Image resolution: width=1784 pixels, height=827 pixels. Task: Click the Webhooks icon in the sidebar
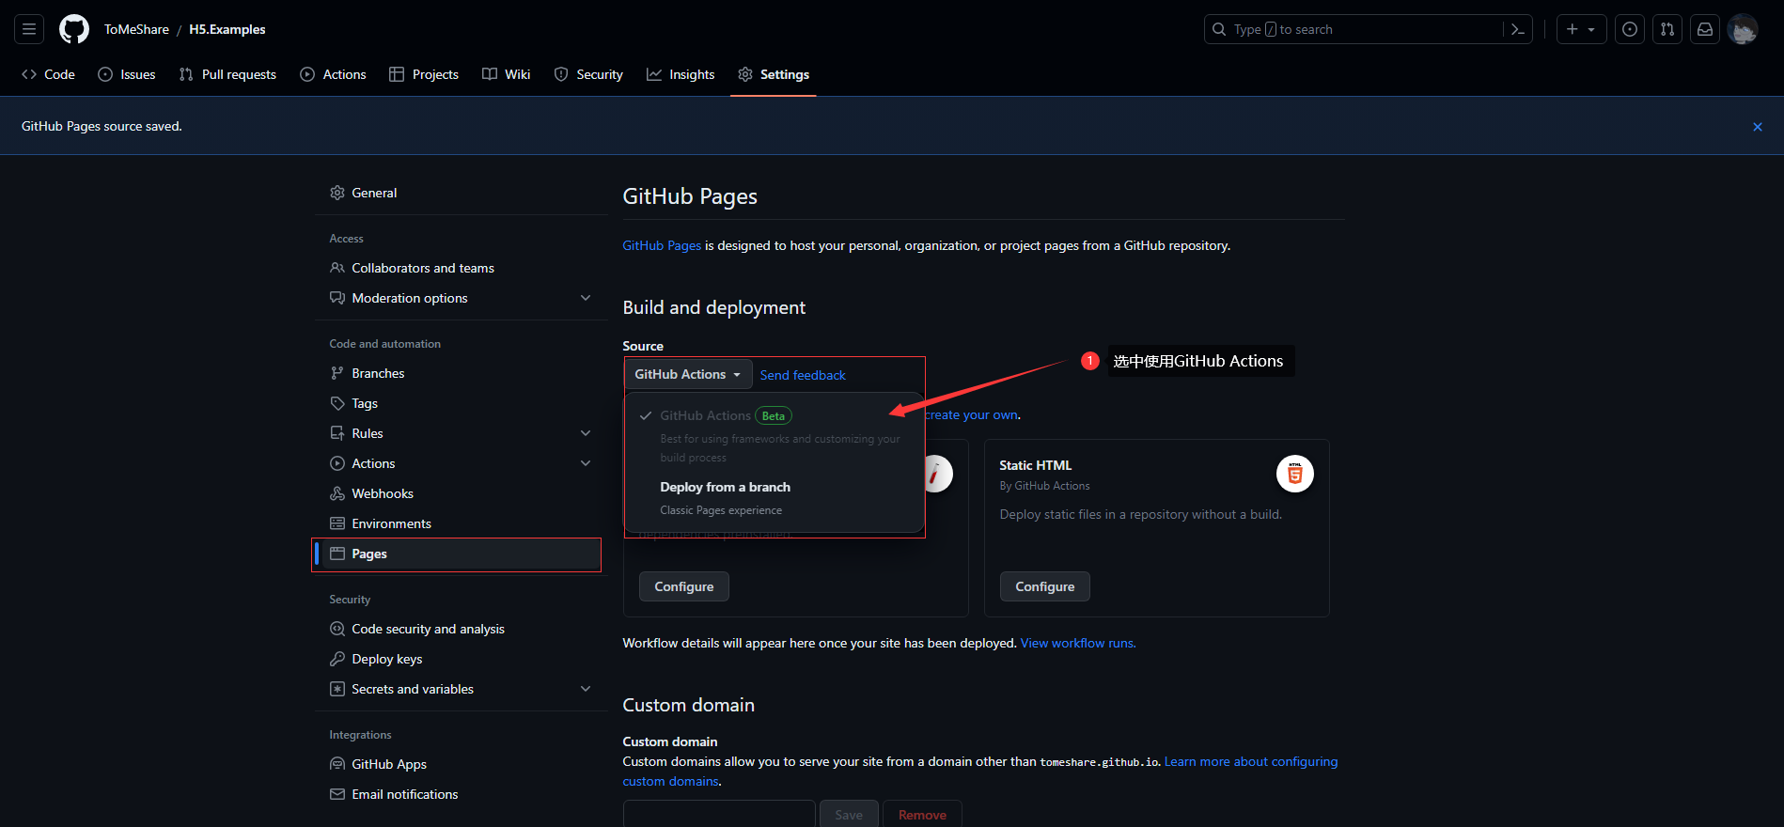[x=337, y=493]
